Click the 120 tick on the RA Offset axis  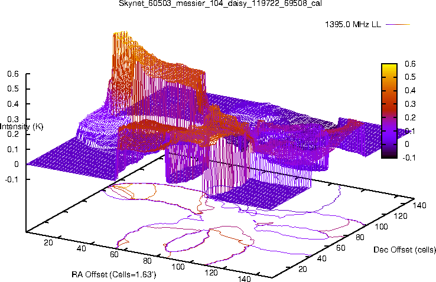[x=211, y=273]
